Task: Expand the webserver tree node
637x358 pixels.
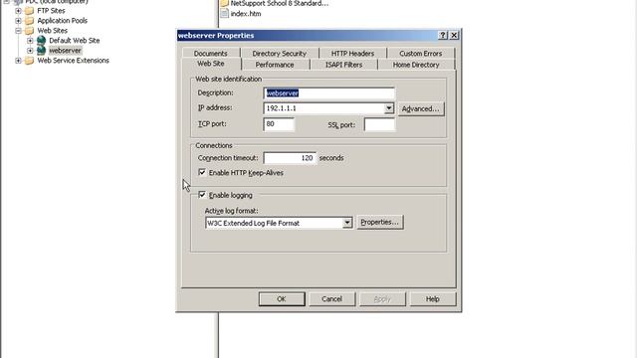Action: coord(30,51)
